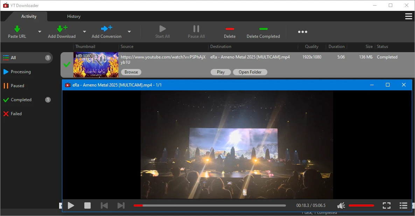Click the player Next track button
Viewport: 415px width, 216px height.
121,205
